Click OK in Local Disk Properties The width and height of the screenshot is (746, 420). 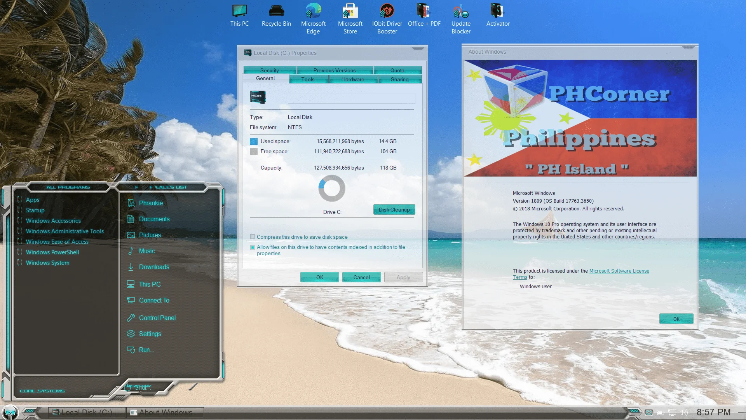(319, 277)
